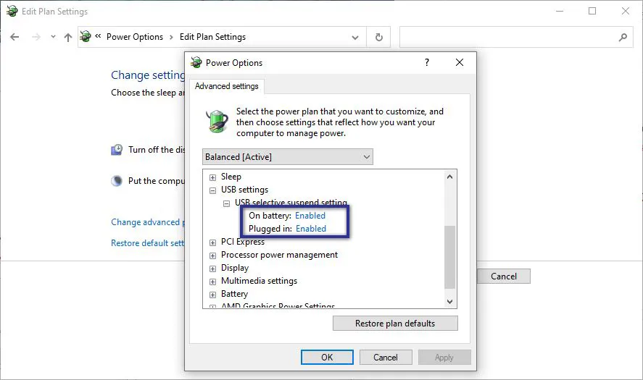The image size is (643, 380).
Task: Click OK in Power Options dialog
Action: (327, 358)
